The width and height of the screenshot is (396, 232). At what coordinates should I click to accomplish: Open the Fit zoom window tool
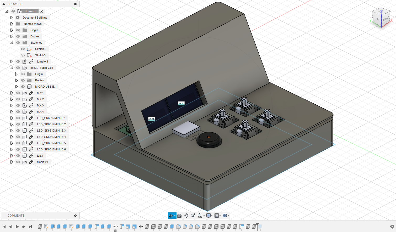click(x=200, y=216)
